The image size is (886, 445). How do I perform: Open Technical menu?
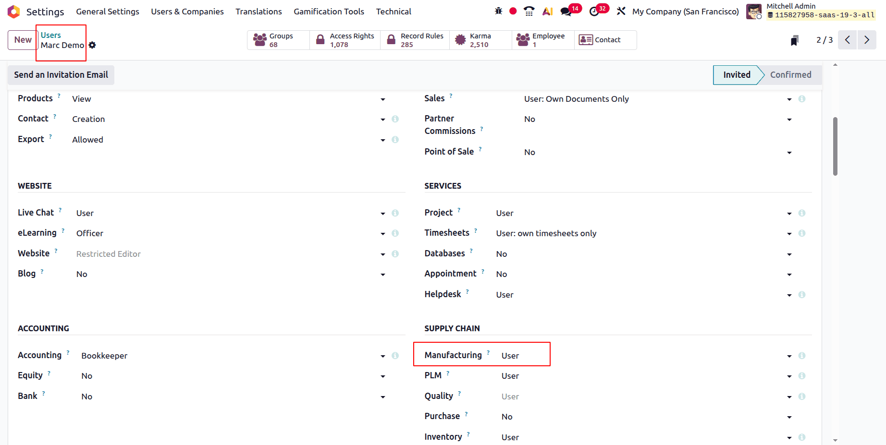394,12
